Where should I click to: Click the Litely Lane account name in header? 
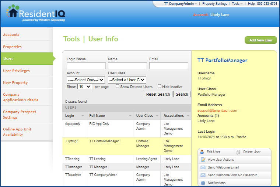coord(220,15)
